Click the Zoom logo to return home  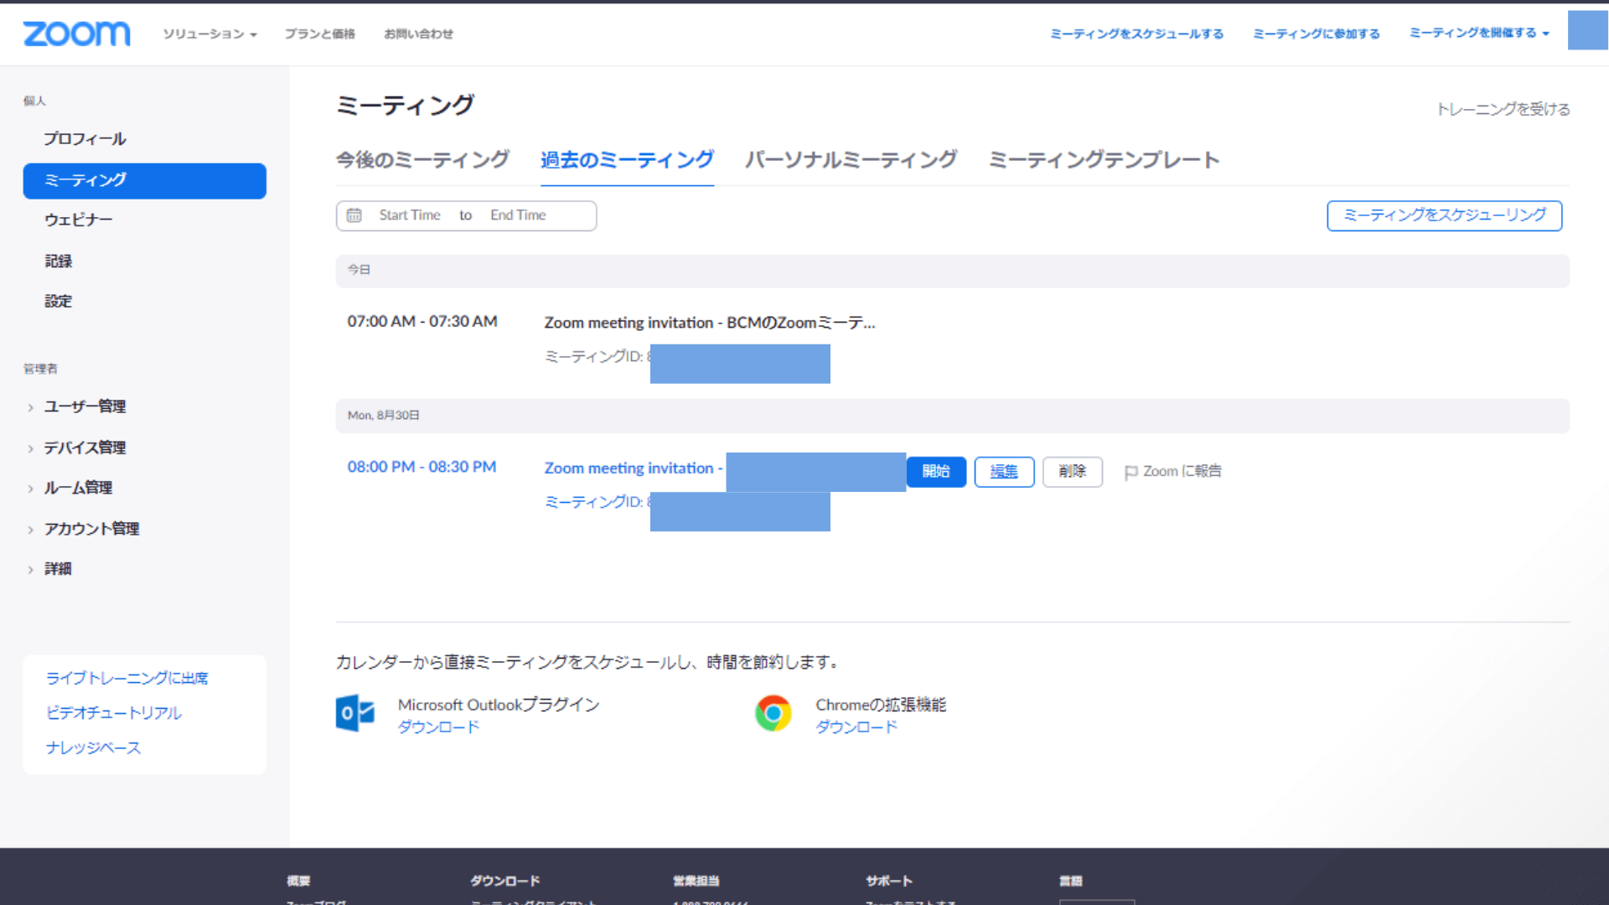(x=76, y=33)
